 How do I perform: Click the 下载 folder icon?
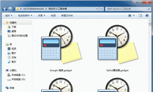click(9, 27)
